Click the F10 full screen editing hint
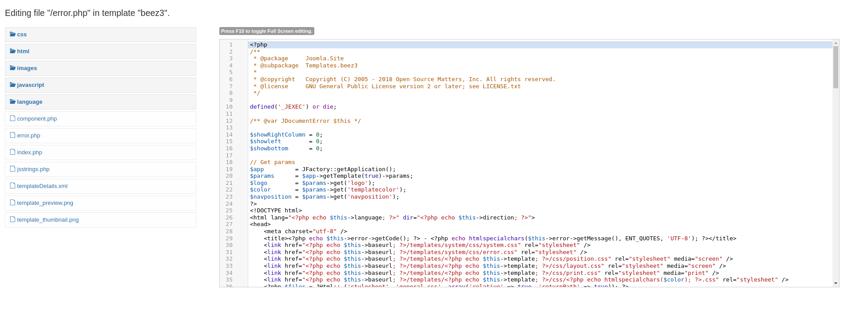Screen dimensions: 844x317 (267, 31)
